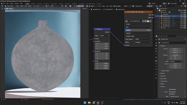Viewport: 187px width, 105px height.
Task: Toggle the Selectable checkbox
Action: [170, 90]
